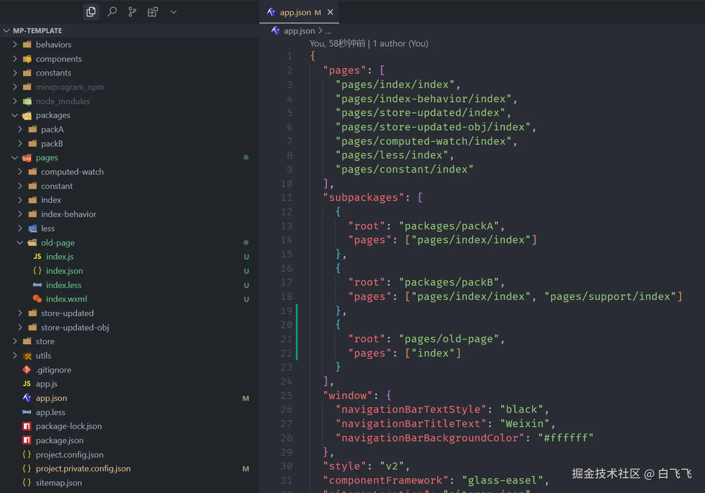Click the less folder icon
The image size is (705, 493).
pyautogui.click(x=32, y=229)
